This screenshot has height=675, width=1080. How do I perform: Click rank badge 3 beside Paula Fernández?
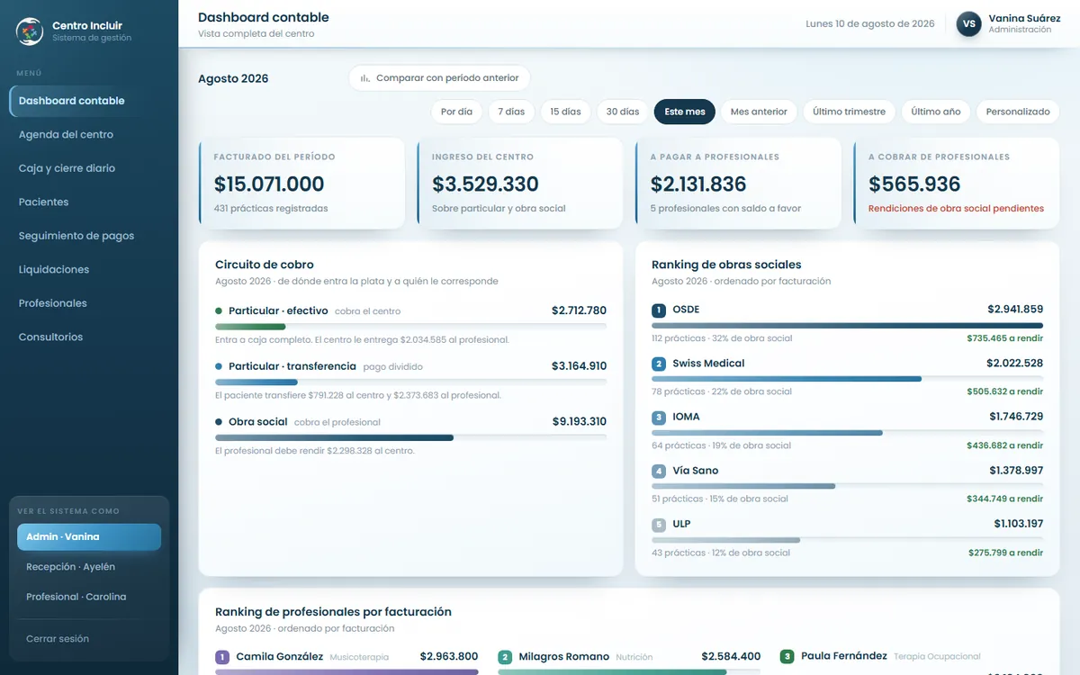click(x=787, y=657)
